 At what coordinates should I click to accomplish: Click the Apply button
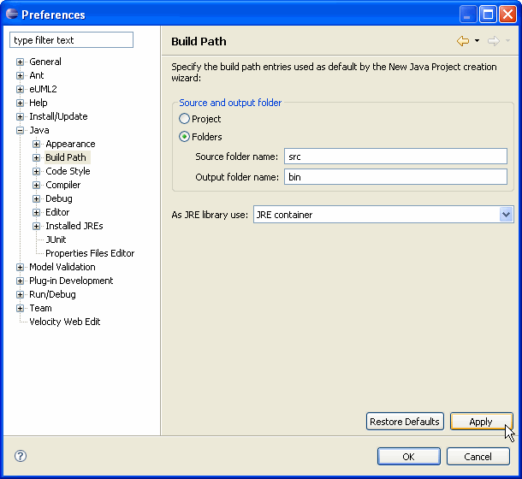[481, 422]
